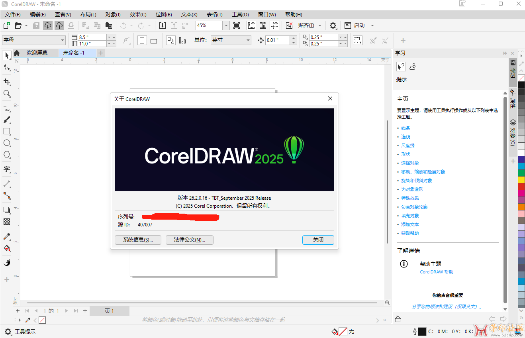Select the Freehand drawing tool

7,108
